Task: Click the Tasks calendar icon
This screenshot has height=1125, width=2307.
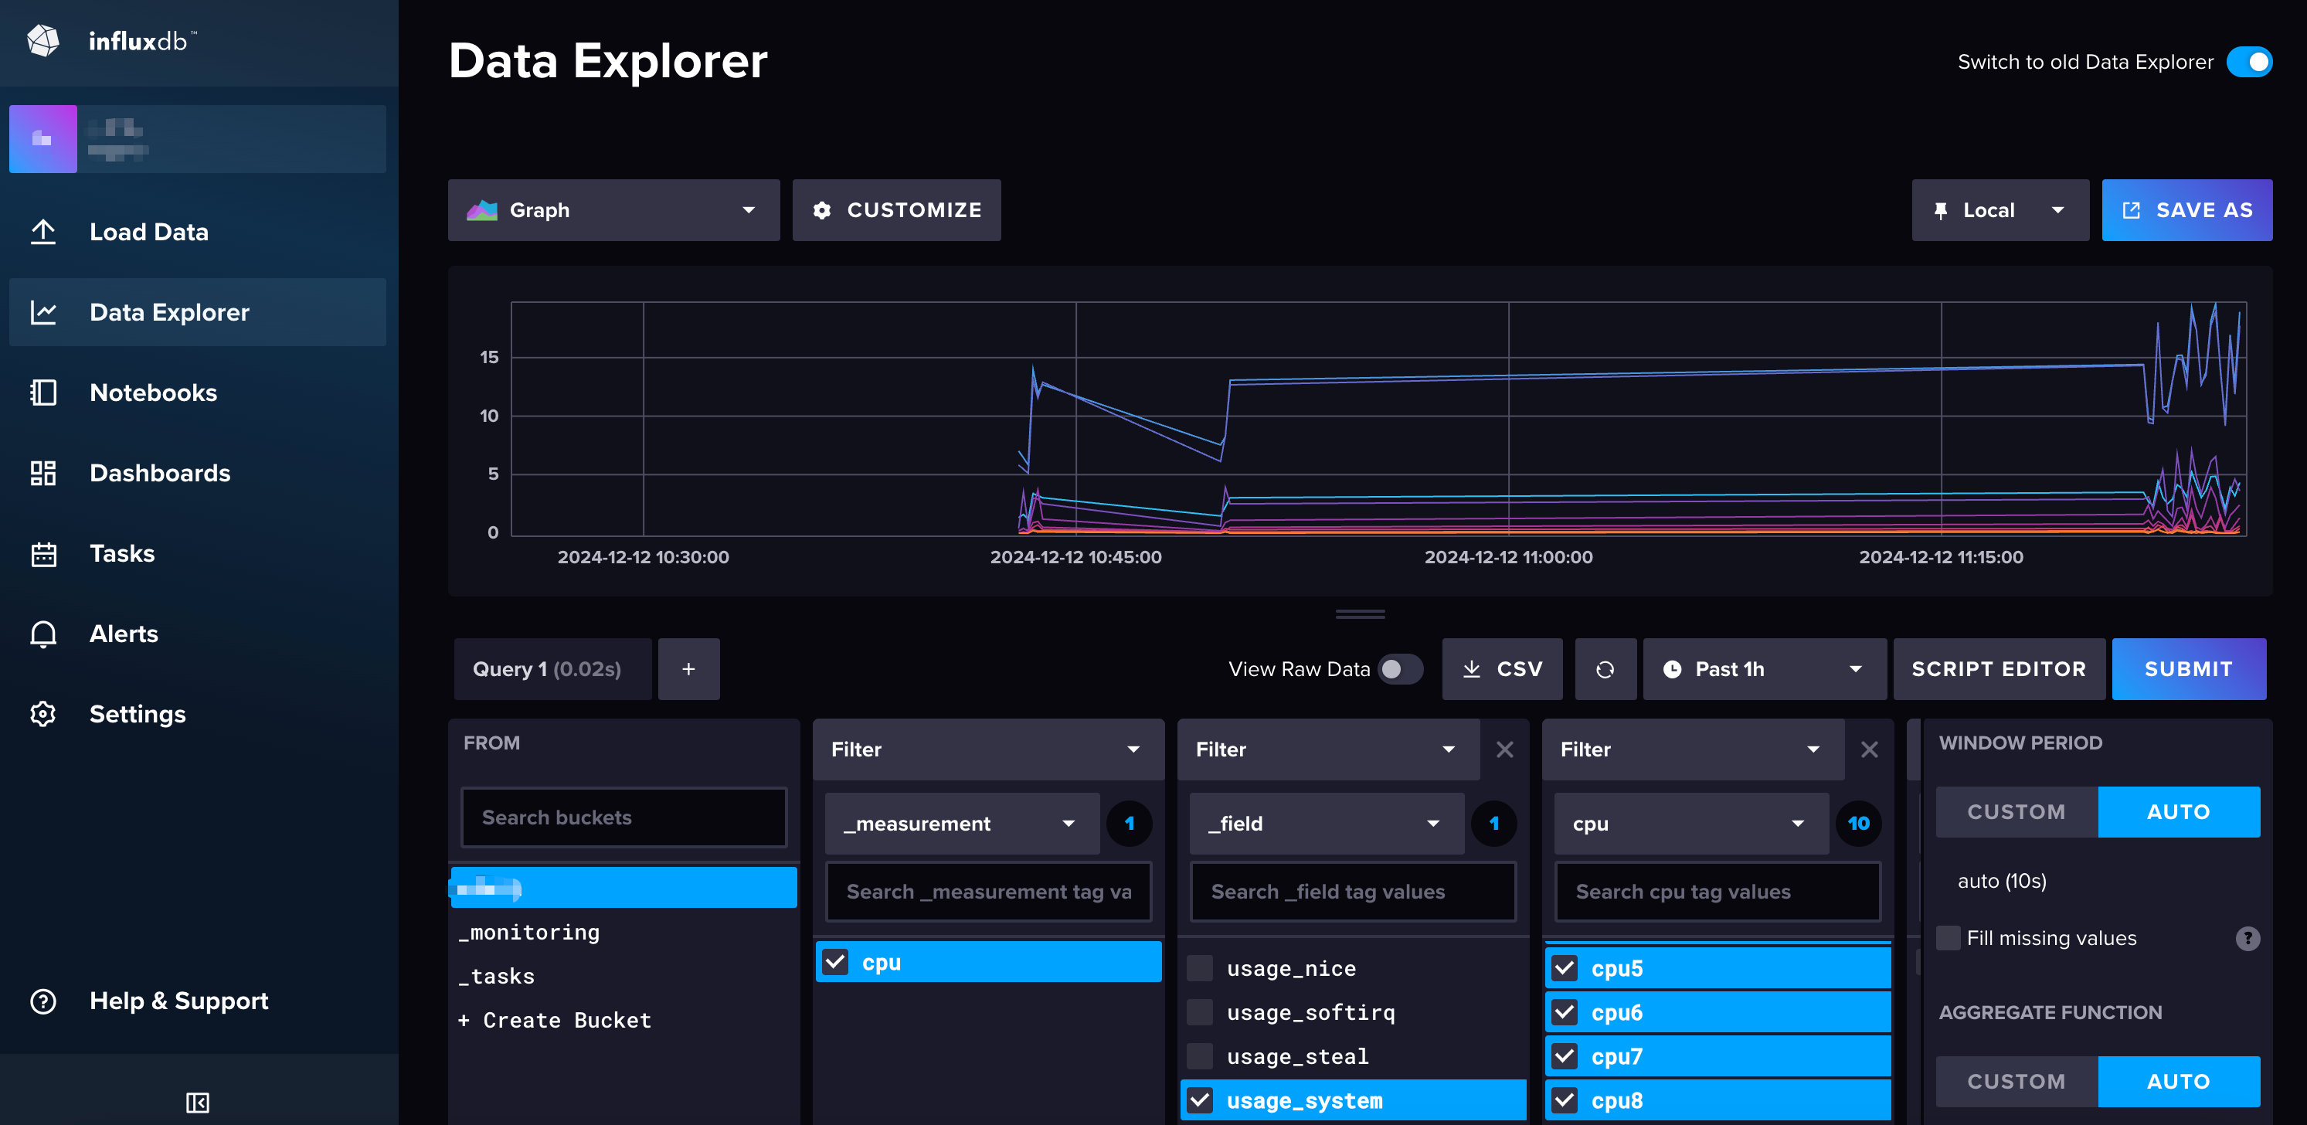Action: (x=43, y=553)
